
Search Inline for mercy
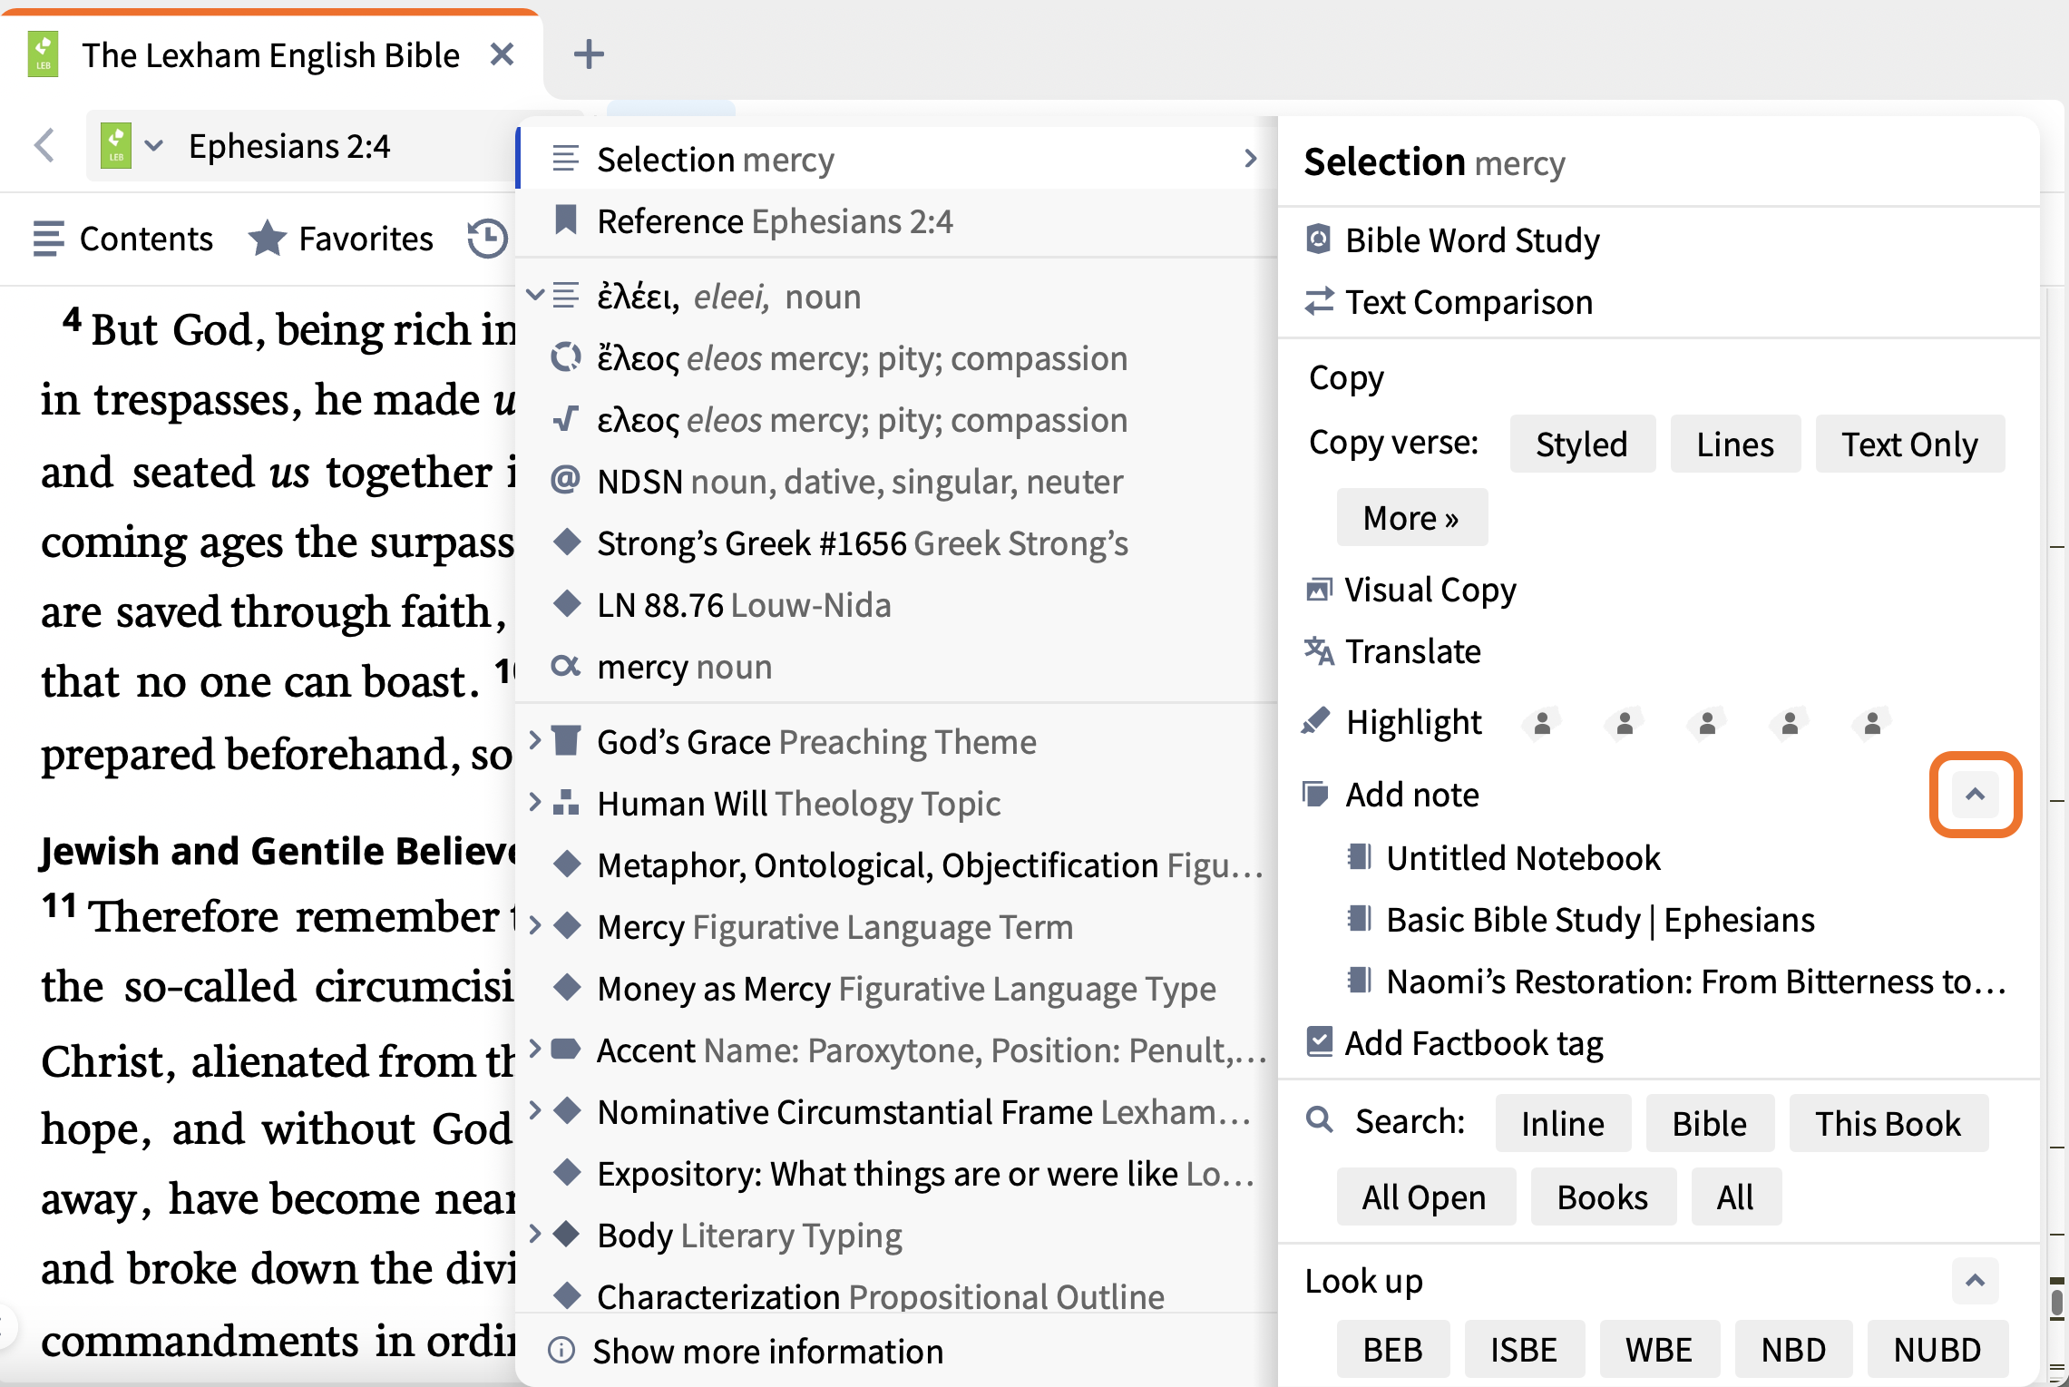[1563, 1124]
